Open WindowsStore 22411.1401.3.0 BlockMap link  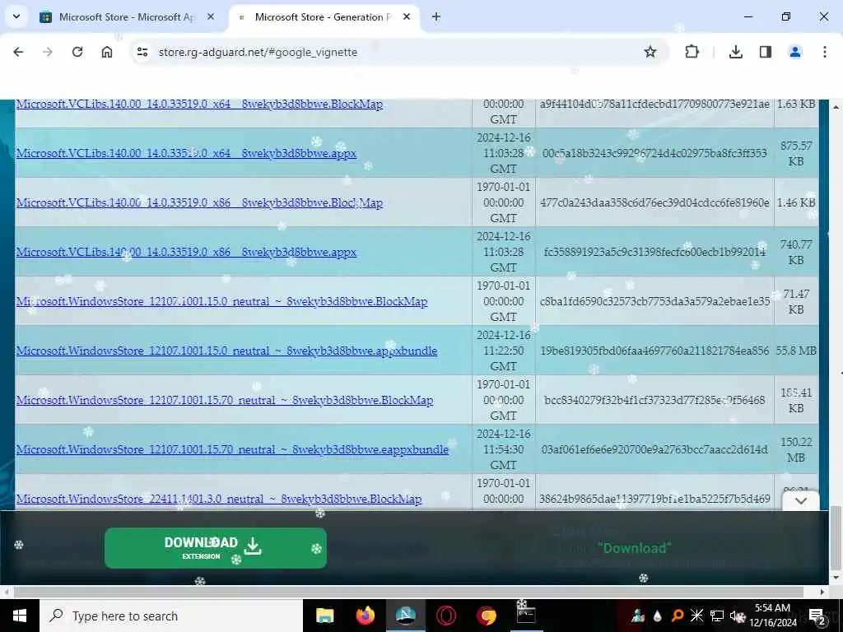219,500
